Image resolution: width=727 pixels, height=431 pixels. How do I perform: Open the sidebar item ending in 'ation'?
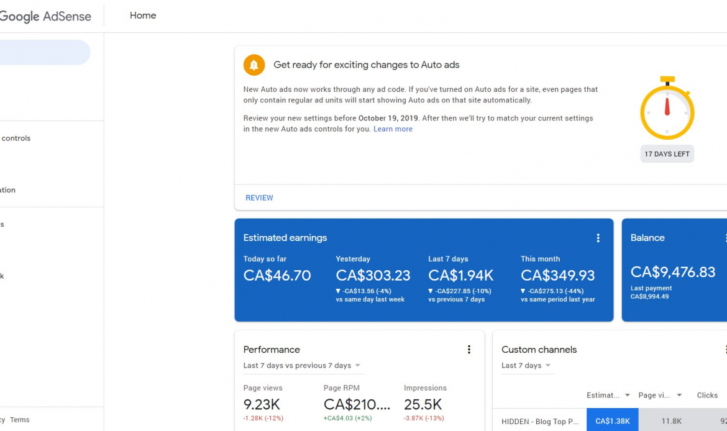pyautogui.click(x=8, y=190)
